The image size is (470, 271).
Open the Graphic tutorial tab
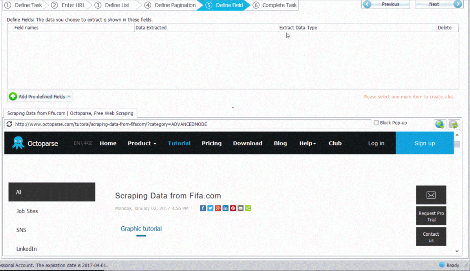(x=141, y=229)
